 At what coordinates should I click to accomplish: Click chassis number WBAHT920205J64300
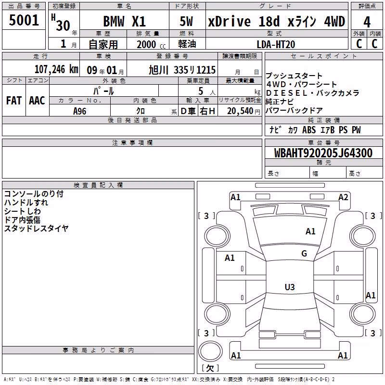click(323, 153)
